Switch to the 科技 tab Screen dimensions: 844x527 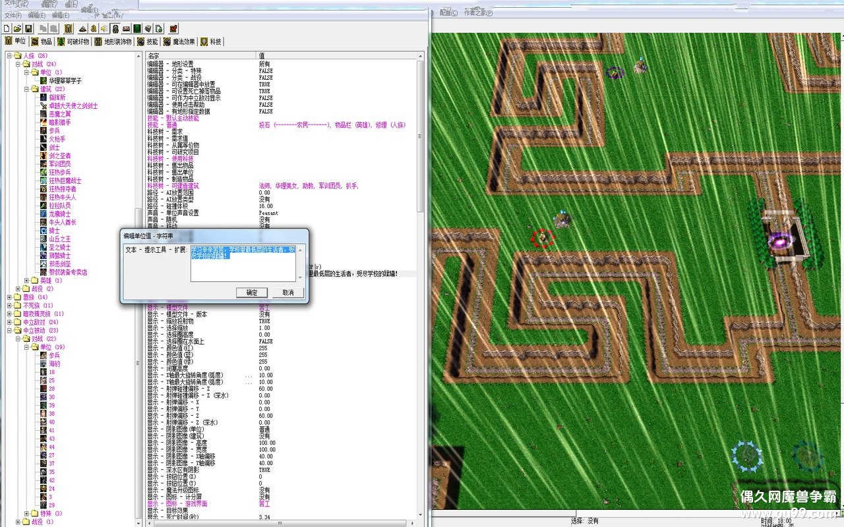pos(212,42)
